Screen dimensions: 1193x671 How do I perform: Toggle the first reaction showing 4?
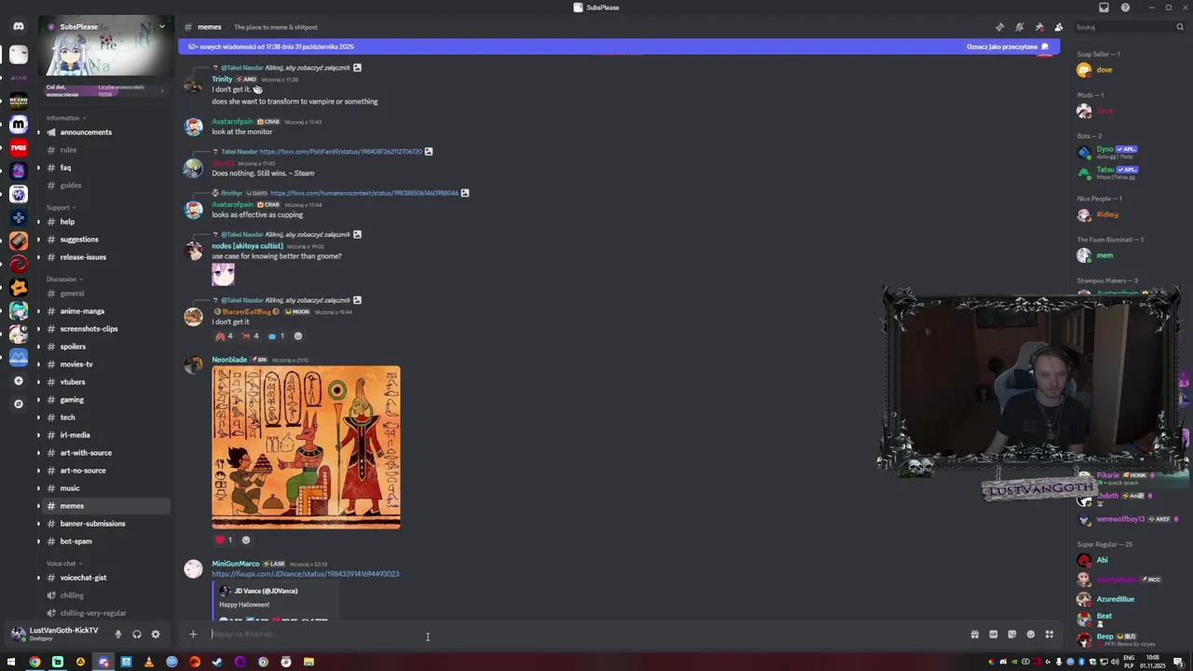[x=224, y=336]
